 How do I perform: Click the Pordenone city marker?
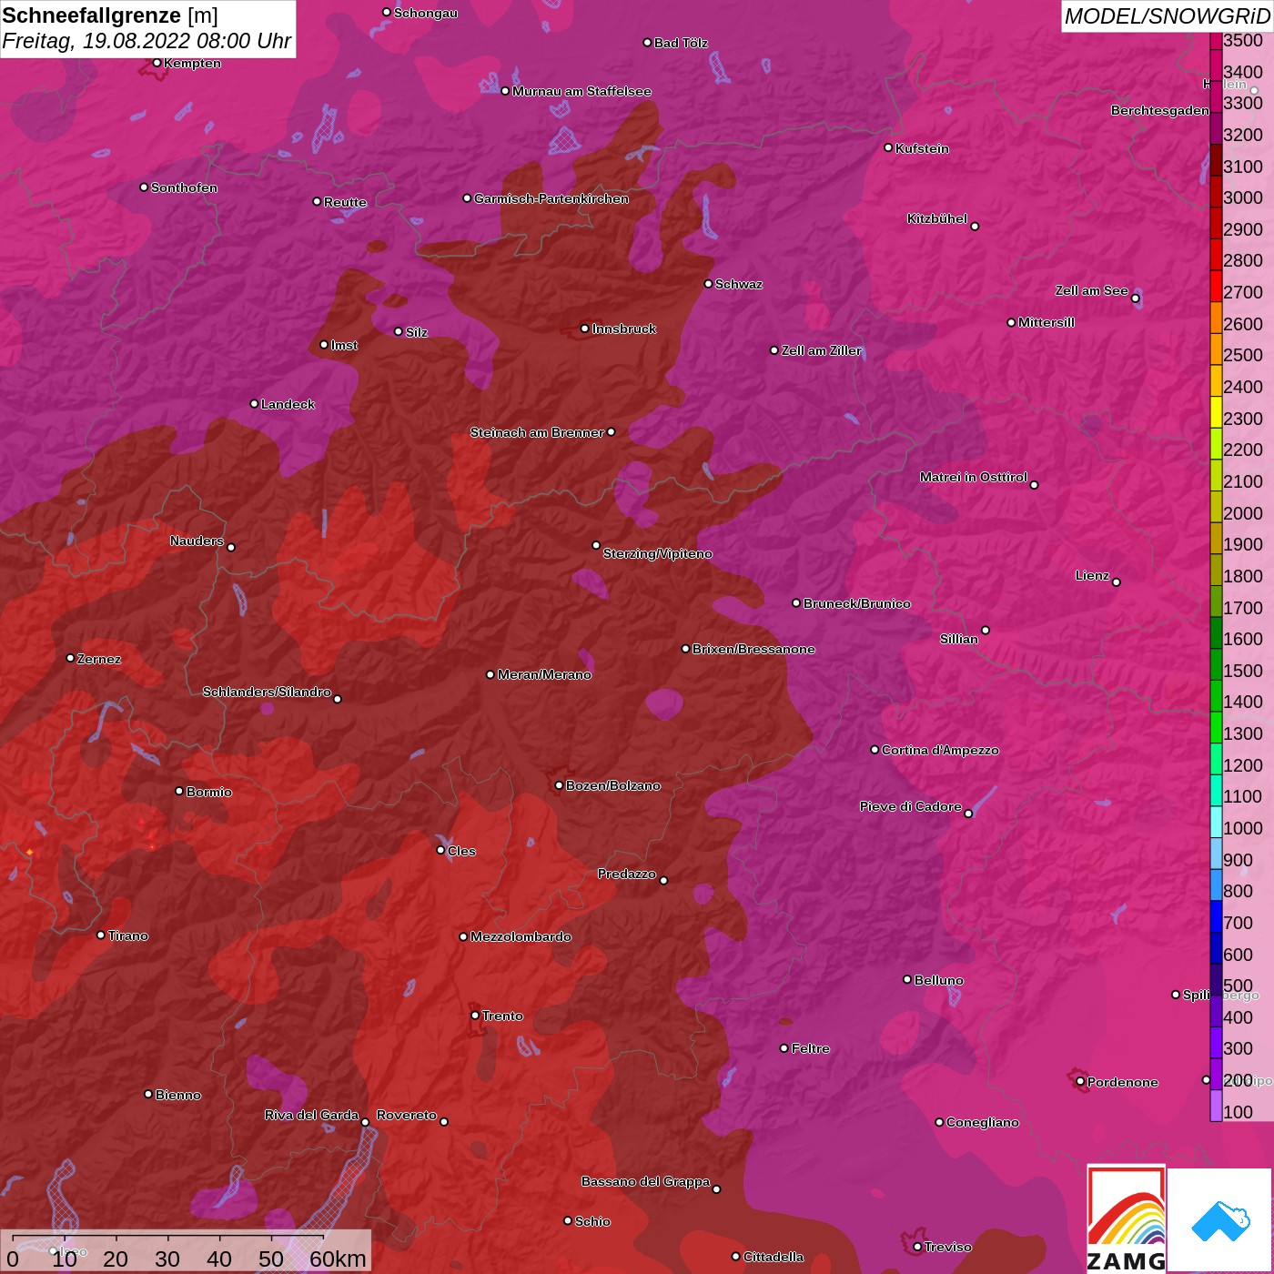[1080, 1082]
